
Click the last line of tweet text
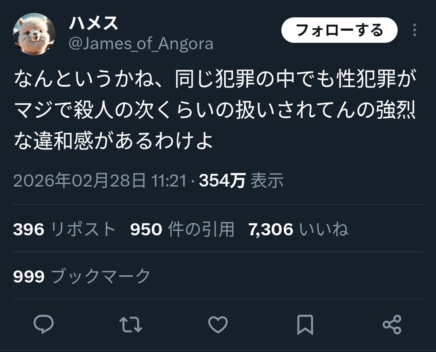113,140
